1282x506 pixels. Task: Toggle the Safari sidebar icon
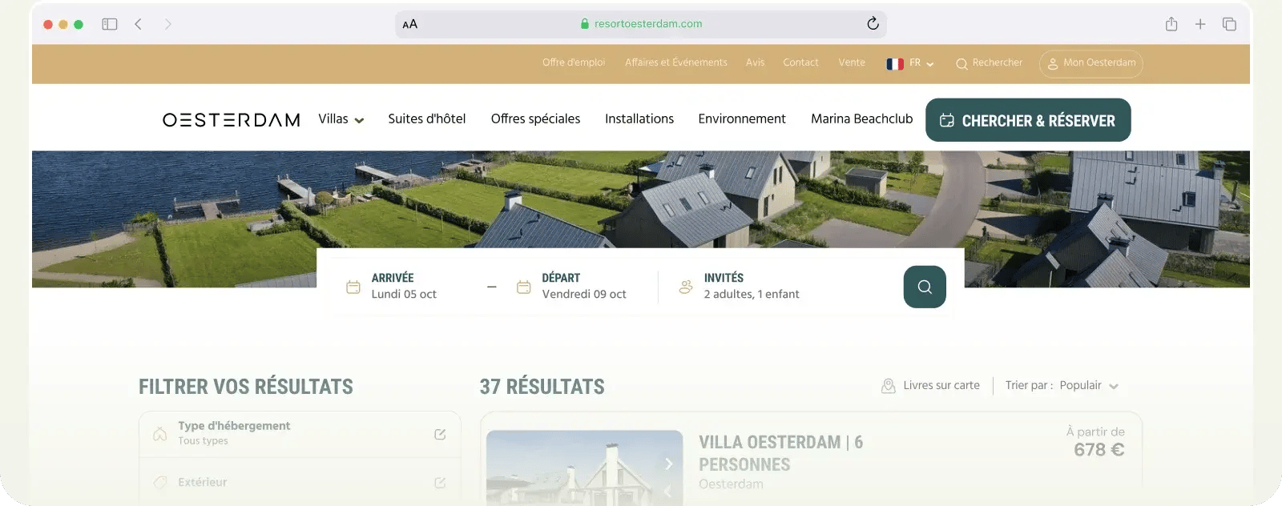[110, 24]
